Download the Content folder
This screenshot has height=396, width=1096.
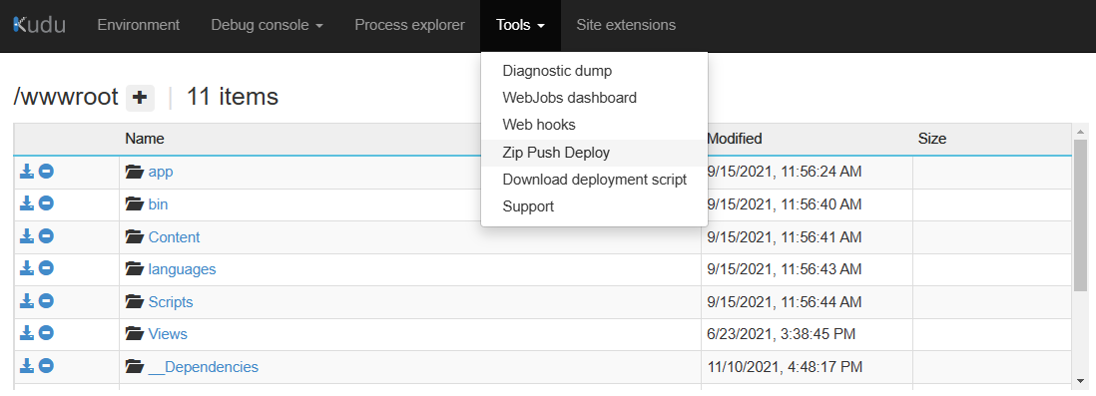point(27,236)
